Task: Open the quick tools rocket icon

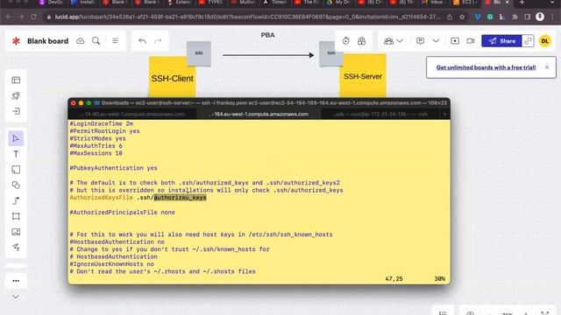Action: [x=16, y=95]
